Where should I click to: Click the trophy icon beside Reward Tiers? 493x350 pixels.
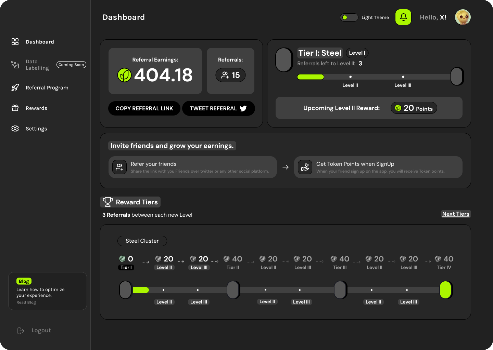pyautogui.click(x=108, y=202)
